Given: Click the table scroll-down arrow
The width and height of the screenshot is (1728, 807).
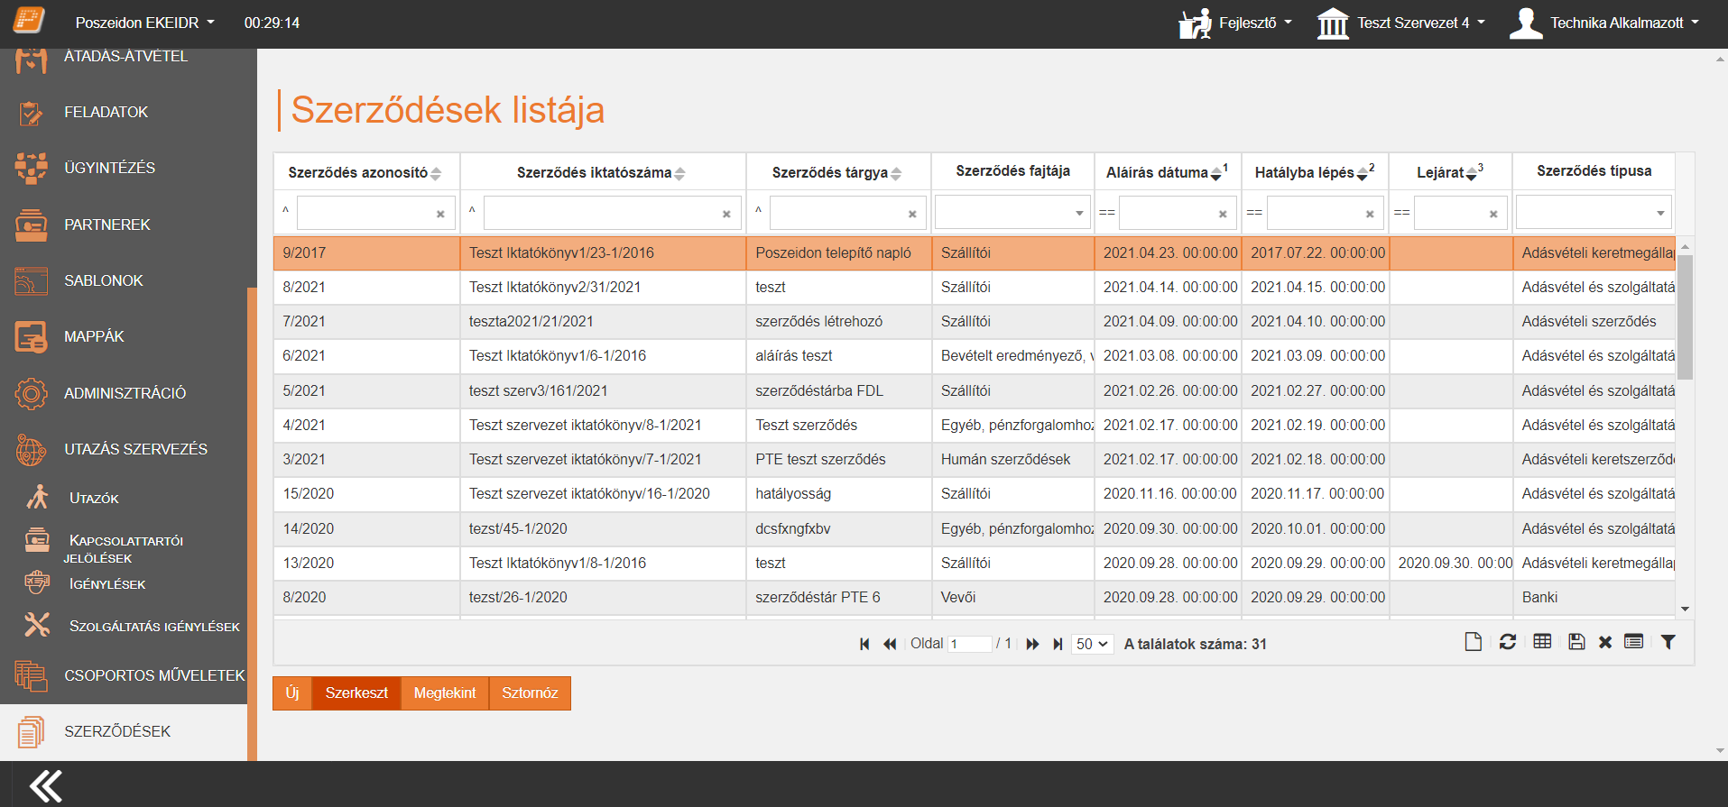Looking at the screenshot, I should (1685, 610).
